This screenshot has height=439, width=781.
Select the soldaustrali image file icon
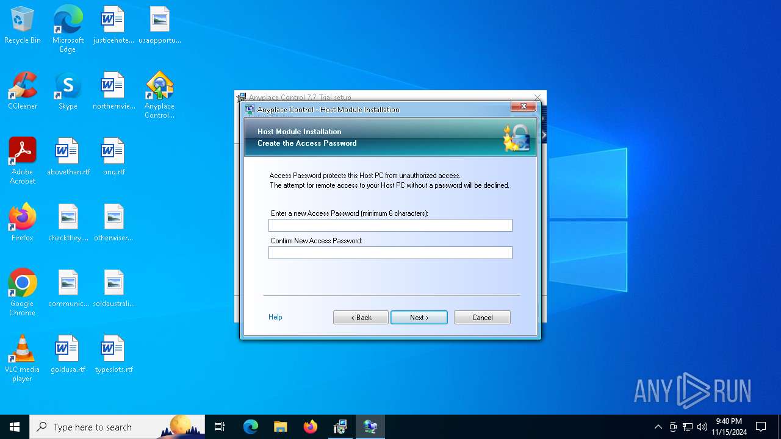click(113, 289)
